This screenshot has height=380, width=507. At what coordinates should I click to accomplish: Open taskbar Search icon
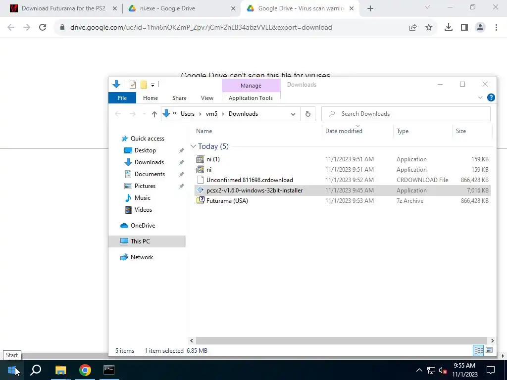(x=36, y=370)
